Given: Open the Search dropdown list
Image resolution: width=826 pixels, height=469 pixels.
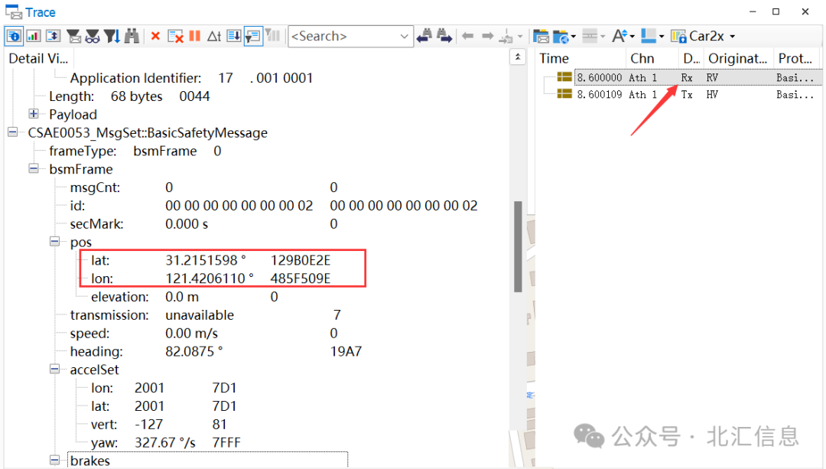Looking at the screenshot, I should click(x=405, y=36).
